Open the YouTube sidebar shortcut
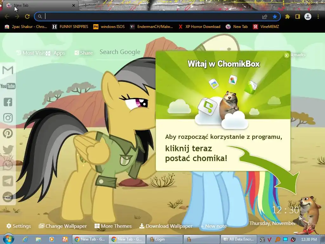The width and height of the screenshot is (325, 244). click(x=8, y=86)
